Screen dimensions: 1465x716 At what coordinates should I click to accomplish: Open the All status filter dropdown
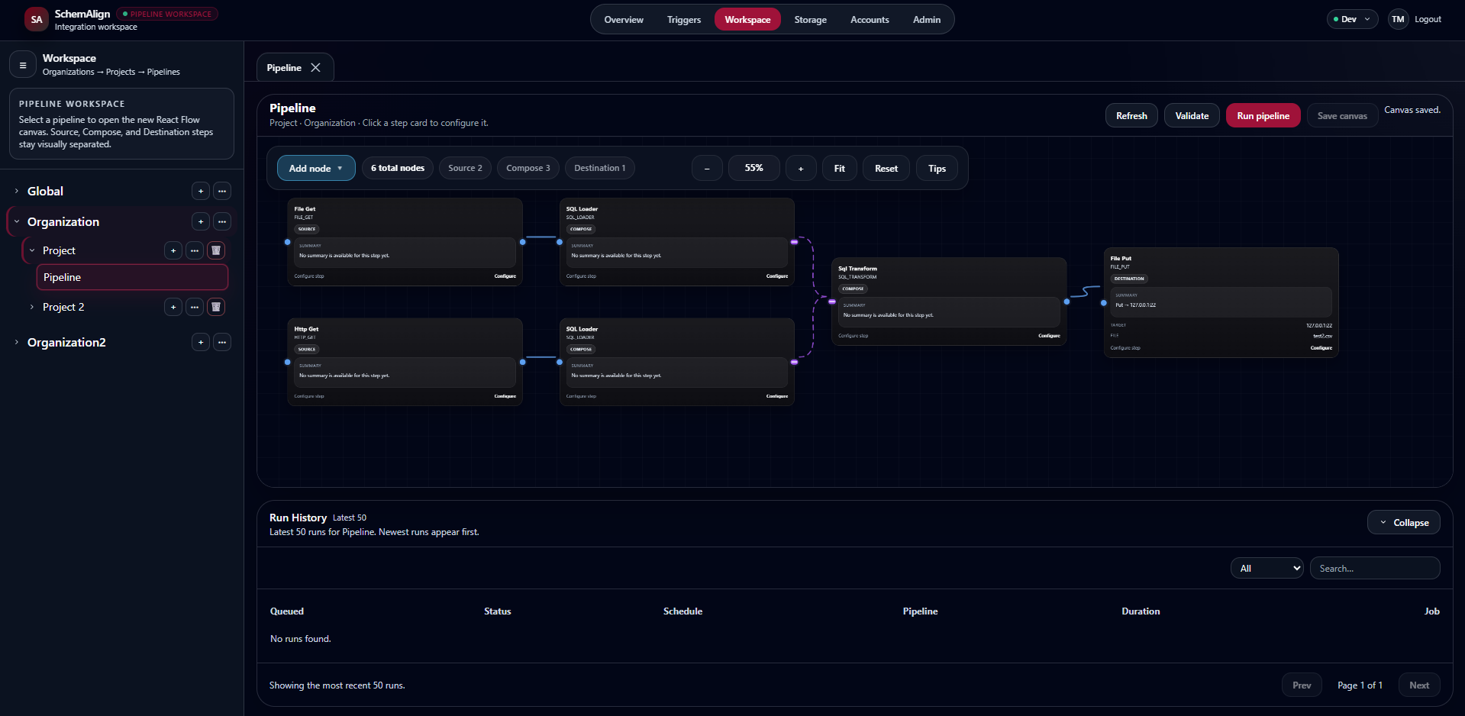[1267, 568]
